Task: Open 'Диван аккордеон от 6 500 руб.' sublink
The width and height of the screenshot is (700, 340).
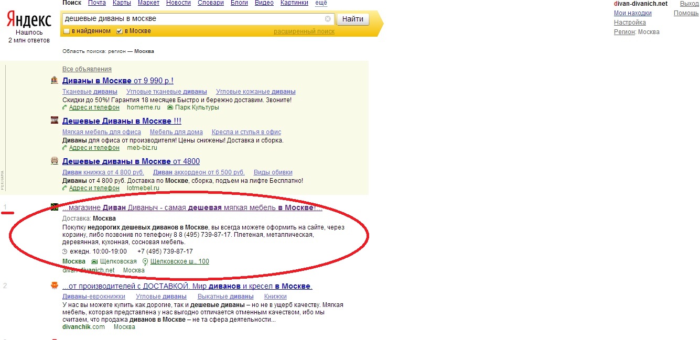Action: click(x=199, y=172)
